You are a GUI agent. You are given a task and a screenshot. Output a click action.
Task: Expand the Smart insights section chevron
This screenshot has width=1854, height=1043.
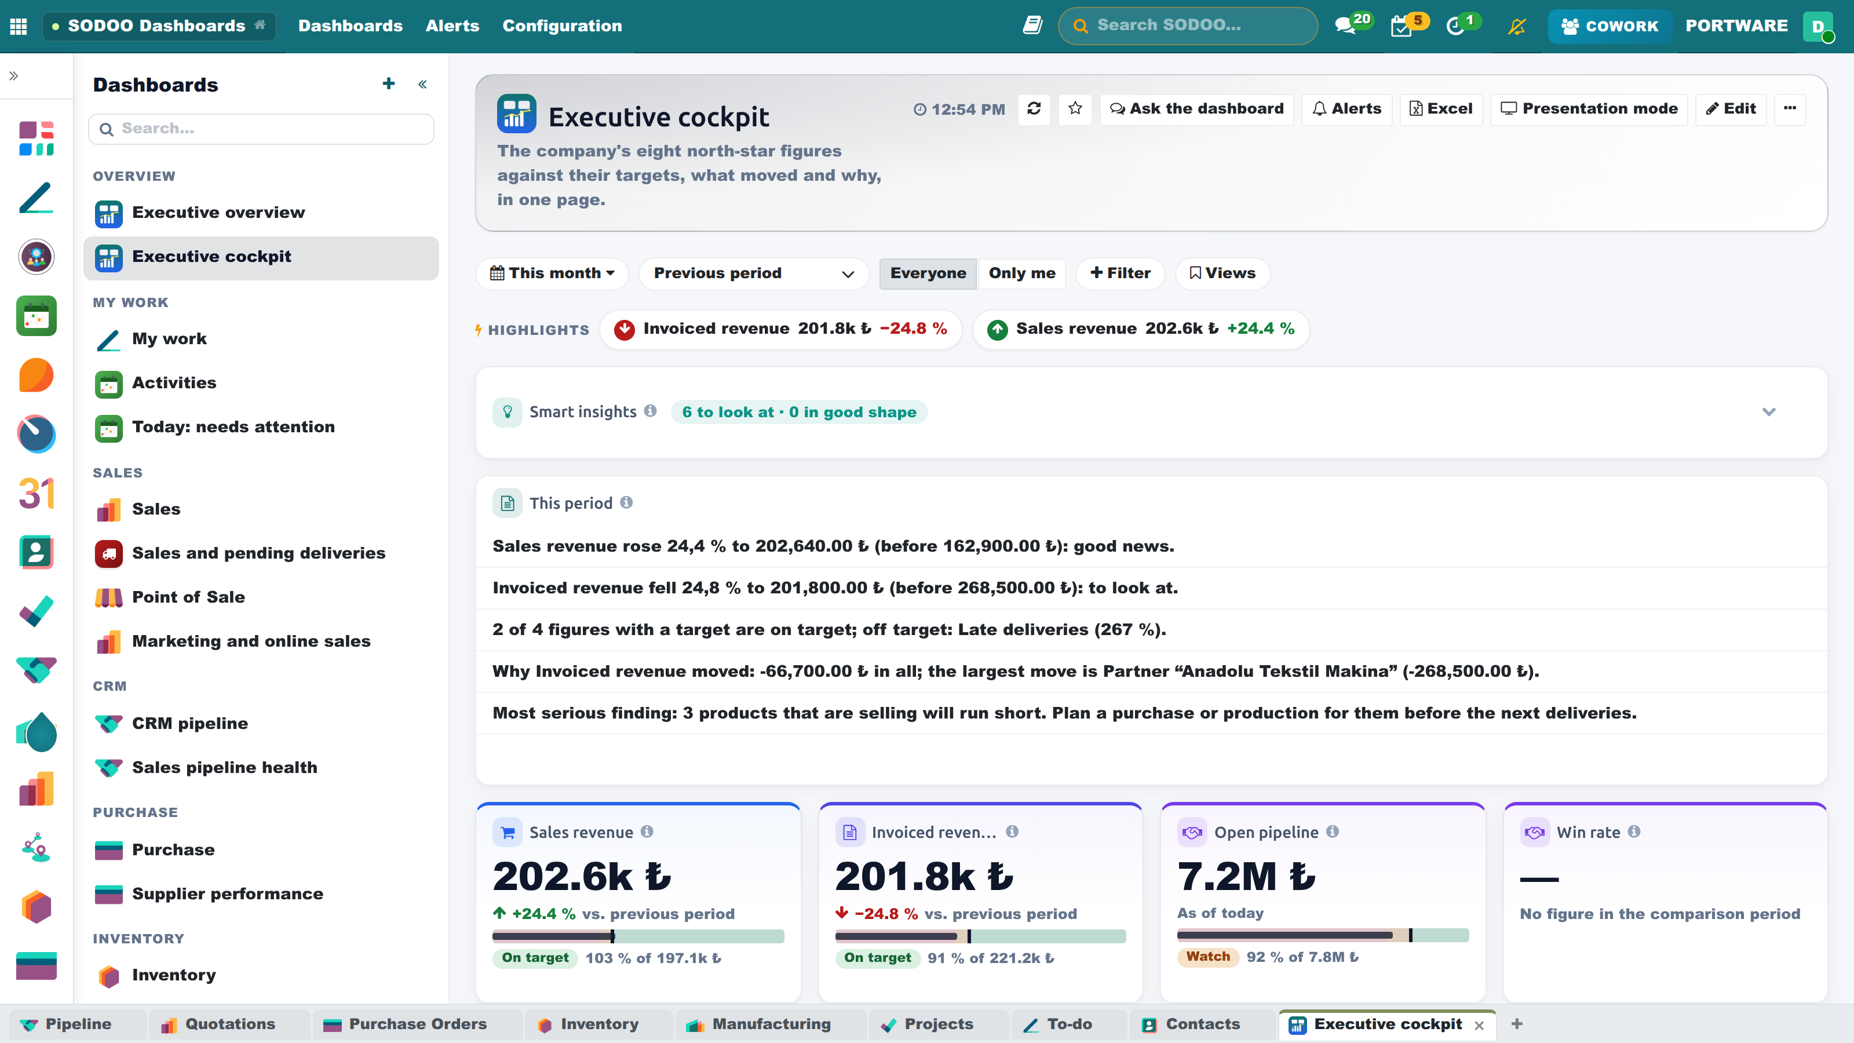click(1769, 412)
